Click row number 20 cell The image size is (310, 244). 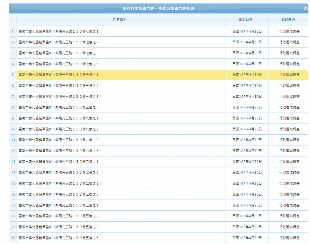click(x=13, y=238)
